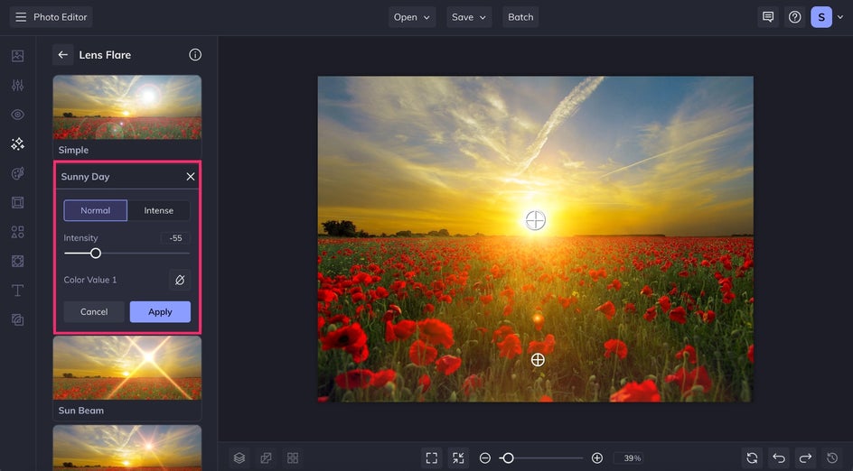Expand the Open dropdown menu
The width and height of the screenshot is (853, 471).
412,17
